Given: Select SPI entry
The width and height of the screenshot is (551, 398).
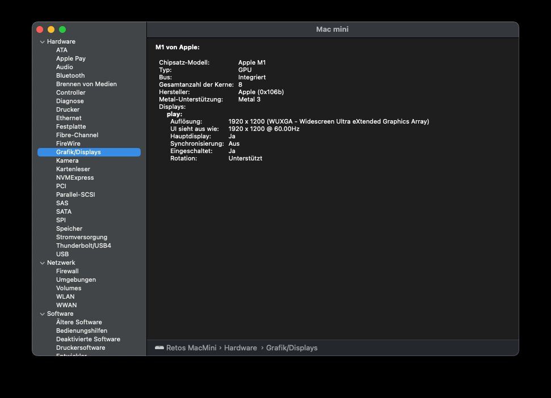Looking at the screenshot, I should 61,220.
